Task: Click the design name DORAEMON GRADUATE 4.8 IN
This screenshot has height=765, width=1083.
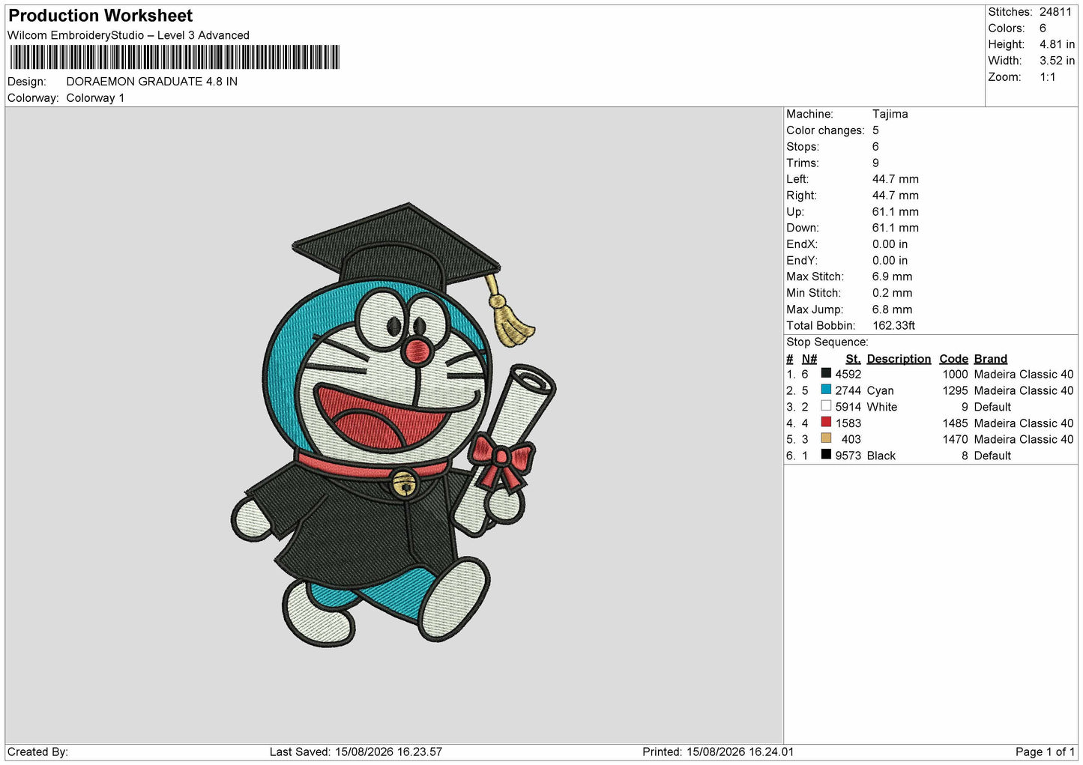Action: 152,82
